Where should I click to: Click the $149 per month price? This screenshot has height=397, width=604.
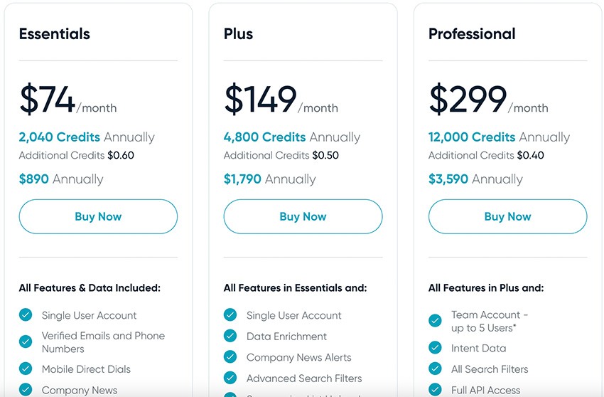coord(281,100)
